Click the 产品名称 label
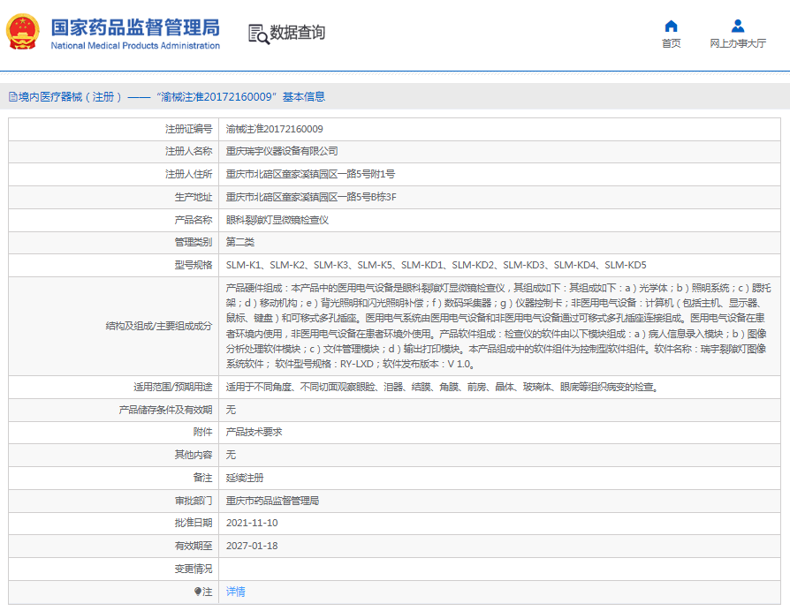This screenshot has width=790, height=611. click(194, 220)
